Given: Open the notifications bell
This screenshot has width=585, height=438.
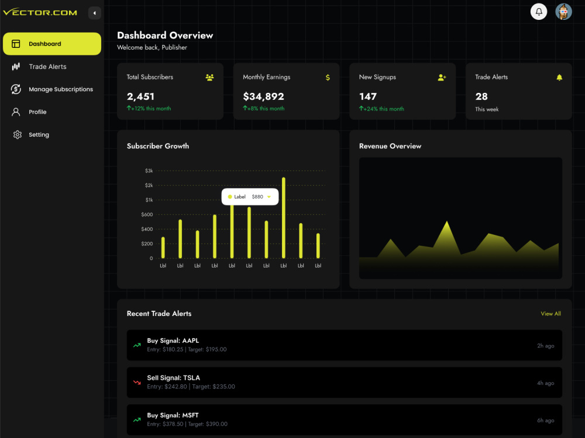Looking at the screenshot, I should point(539,12).
